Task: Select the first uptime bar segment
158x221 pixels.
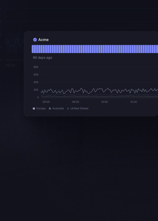Action: click(x=33, y=49)
